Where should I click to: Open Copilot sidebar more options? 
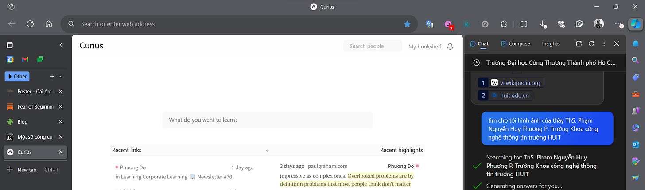(x=604, y=44)
